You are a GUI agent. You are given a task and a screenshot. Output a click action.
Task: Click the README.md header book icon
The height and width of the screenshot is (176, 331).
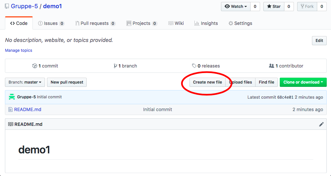[x=11, y=124]
